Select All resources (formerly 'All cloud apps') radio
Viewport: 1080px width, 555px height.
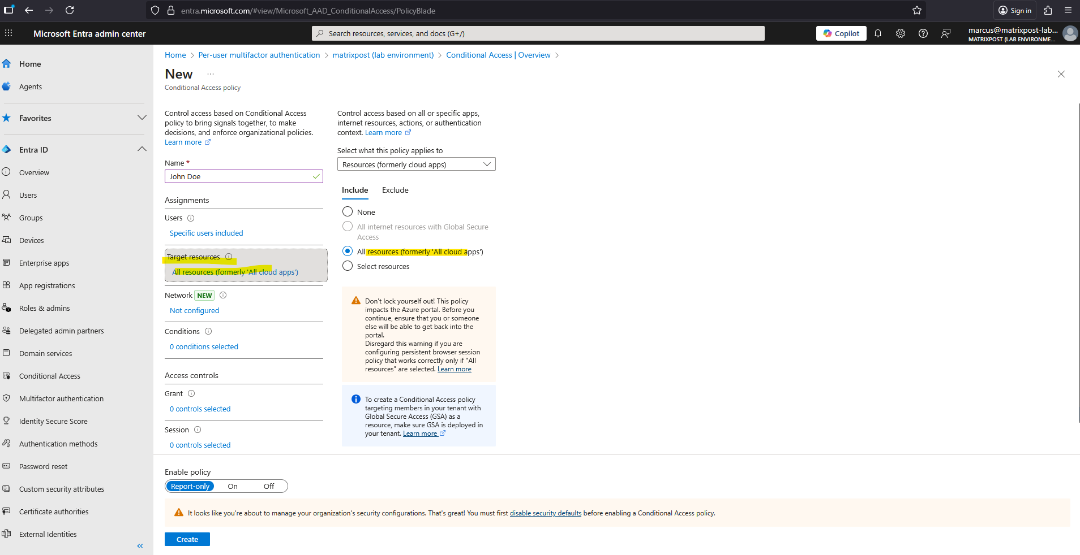[348, 251]
